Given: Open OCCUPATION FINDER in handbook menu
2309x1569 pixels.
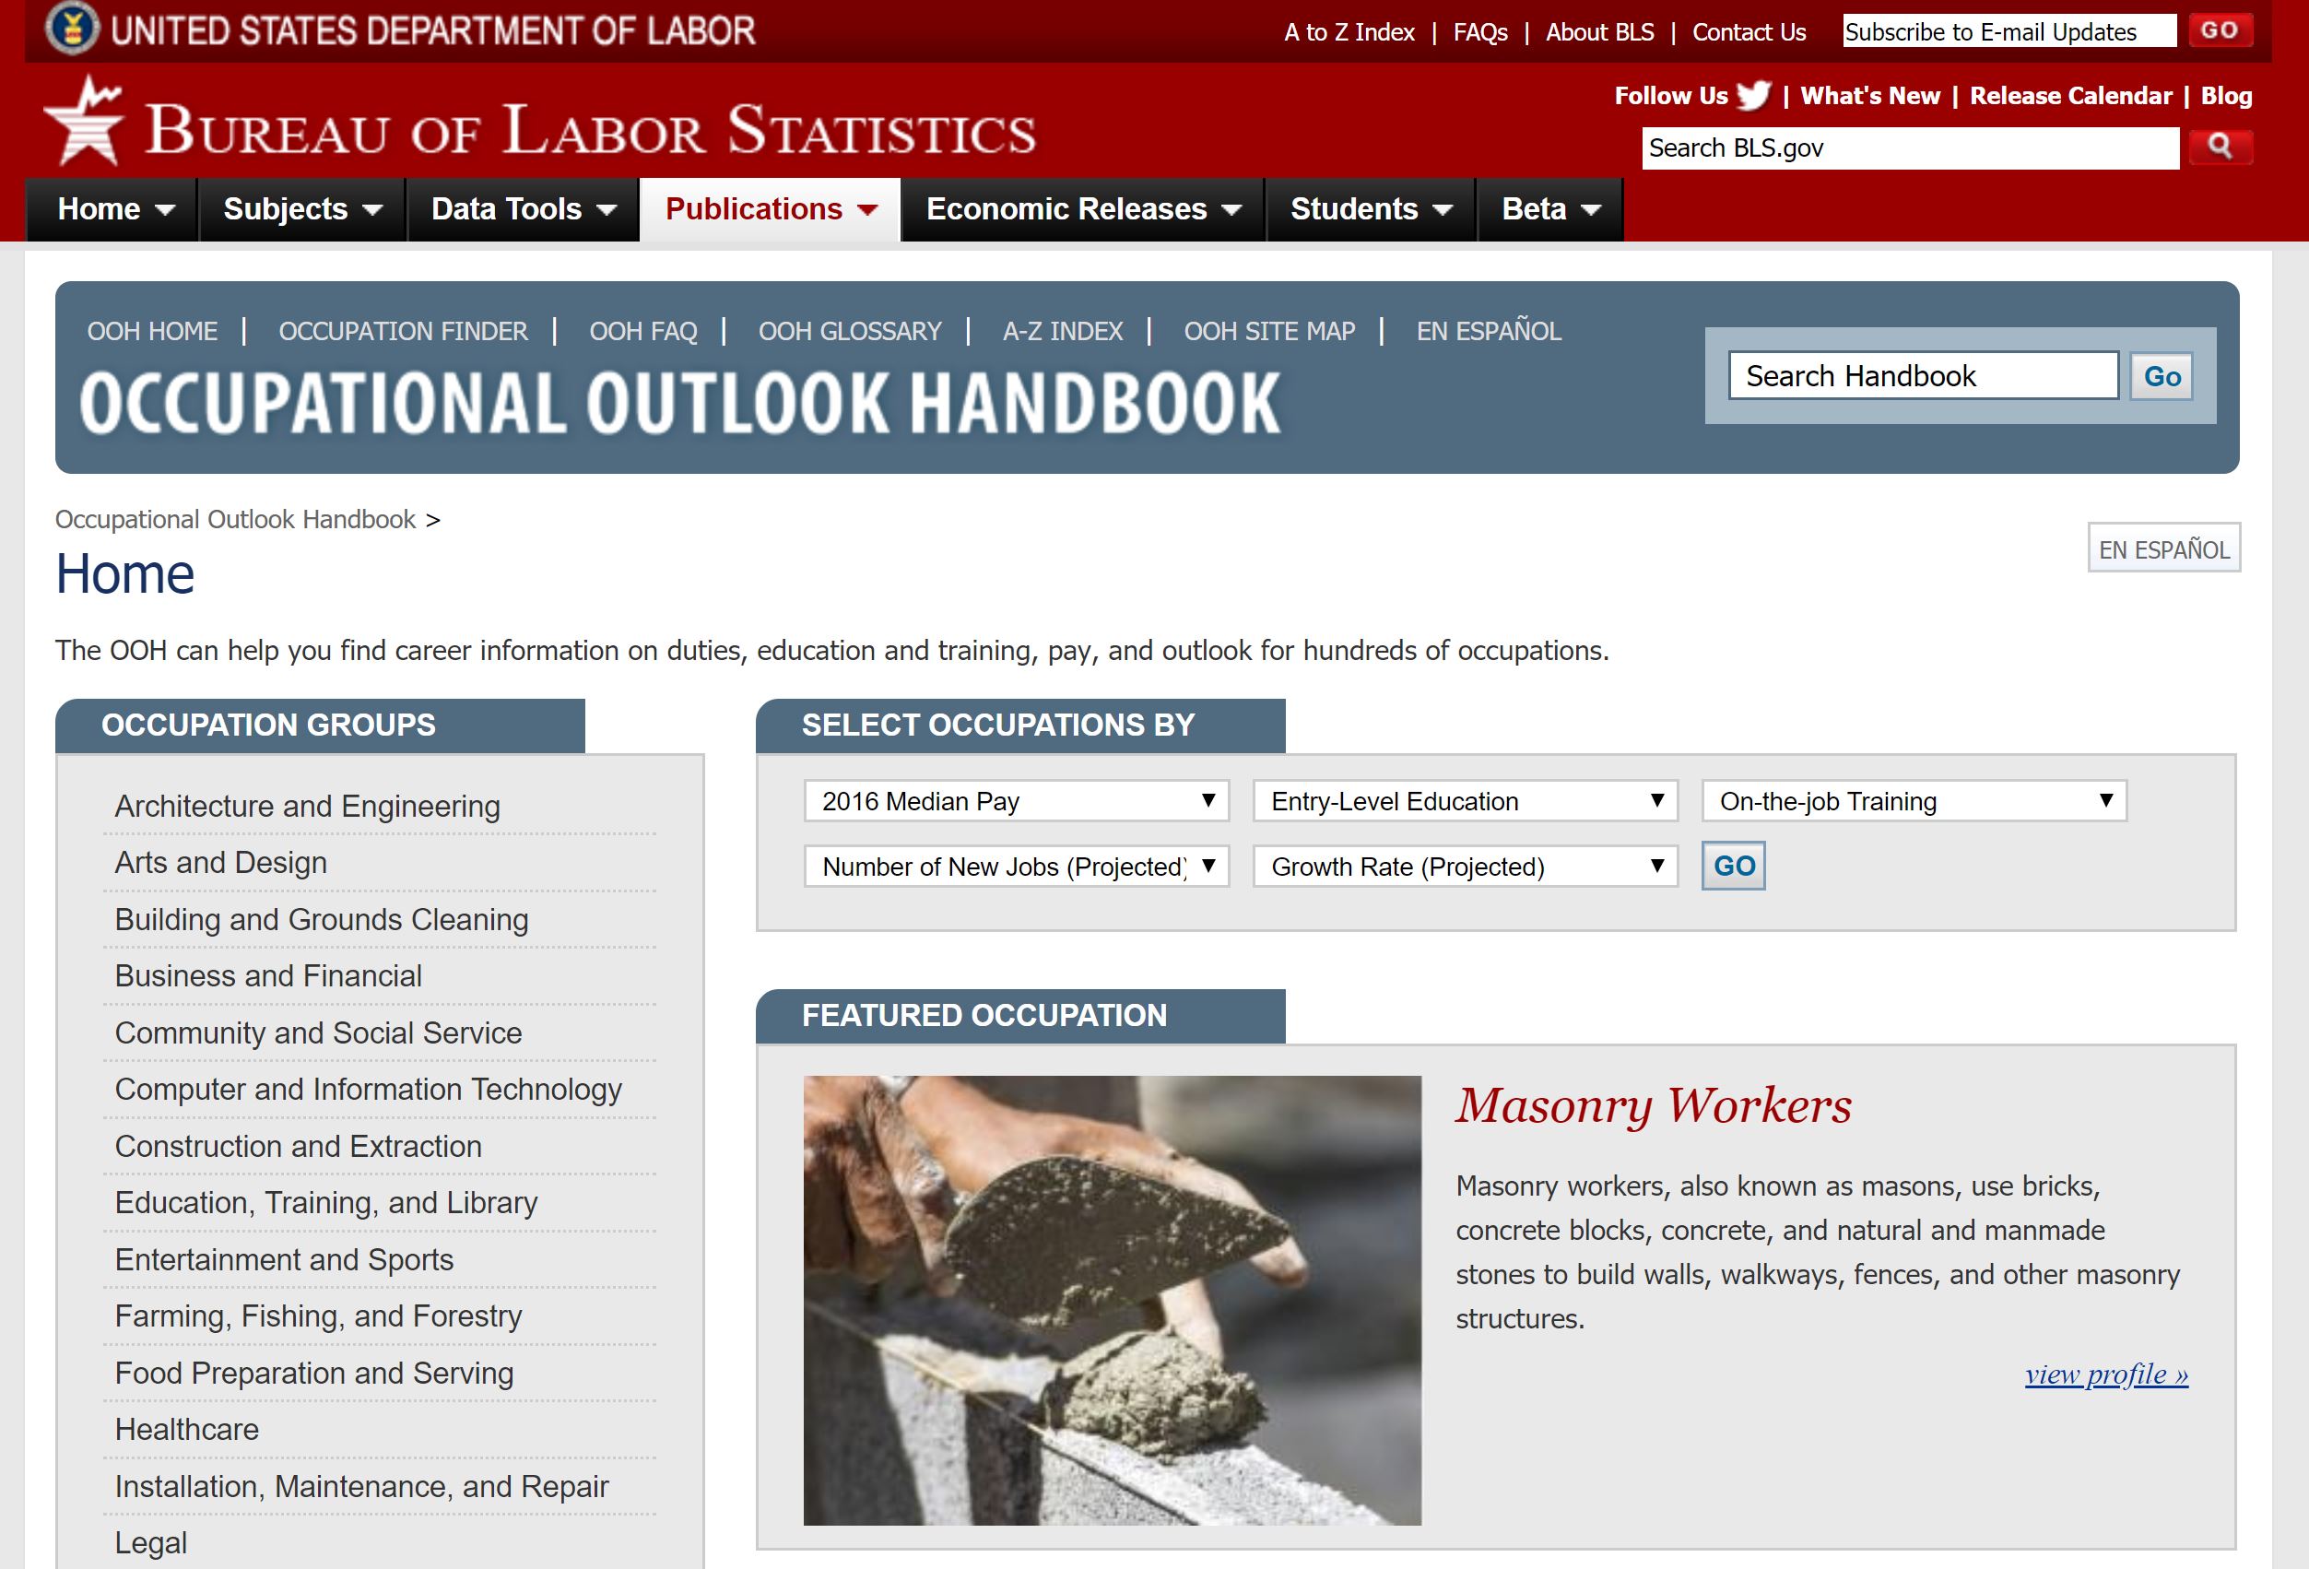Looking at the screenshot, I should click(404, 331).
